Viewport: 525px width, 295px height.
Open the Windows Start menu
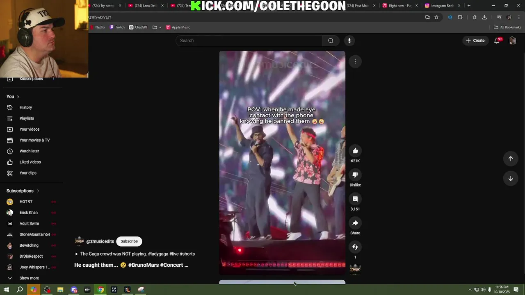click(7, 290)
